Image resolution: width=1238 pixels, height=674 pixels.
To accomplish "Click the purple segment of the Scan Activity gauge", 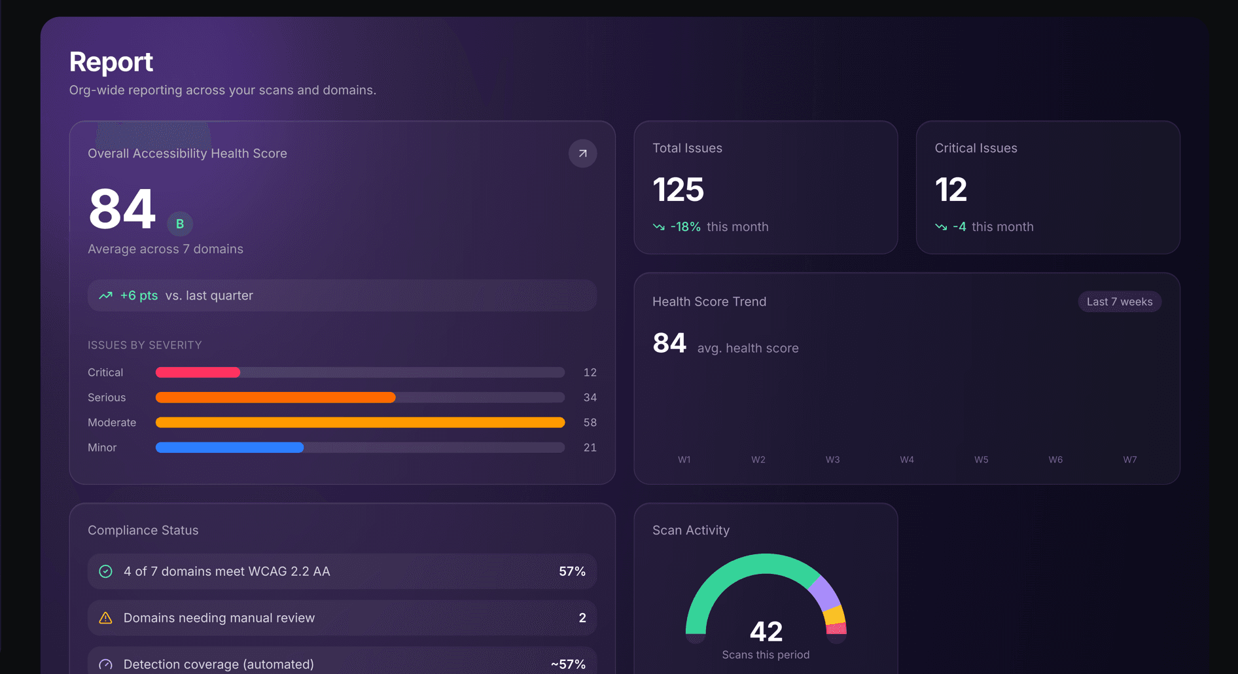I will click(826, 592).
